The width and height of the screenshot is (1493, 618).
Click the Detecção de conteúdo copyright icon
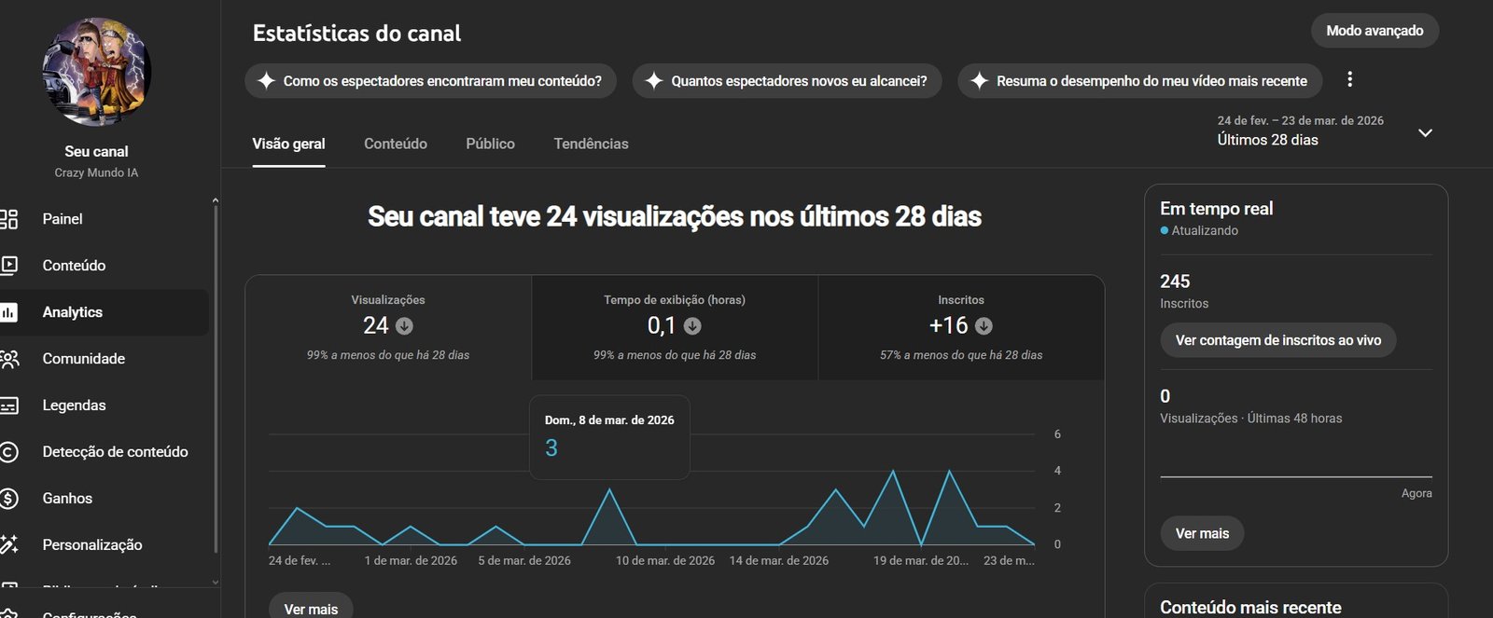coord(8,452)
